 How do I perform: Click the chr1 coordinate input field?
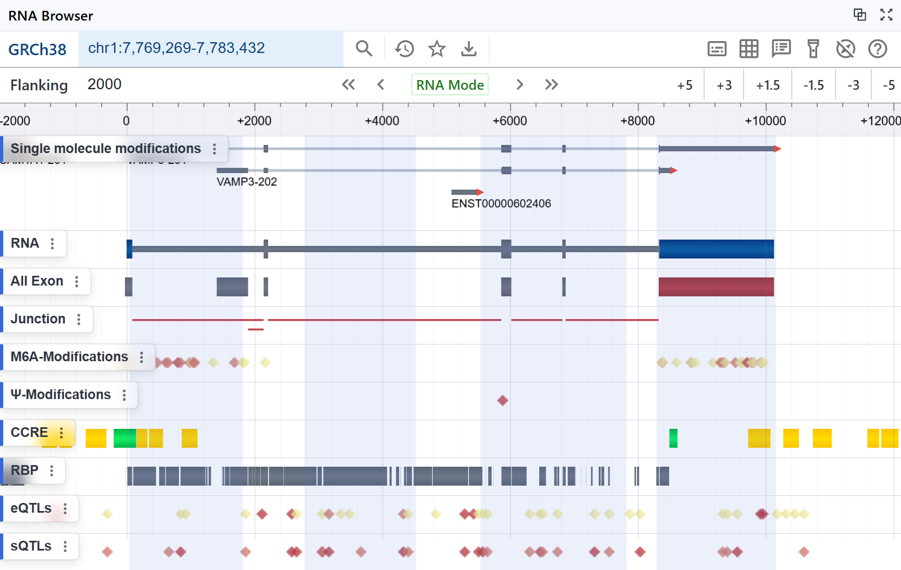point(211,49)
